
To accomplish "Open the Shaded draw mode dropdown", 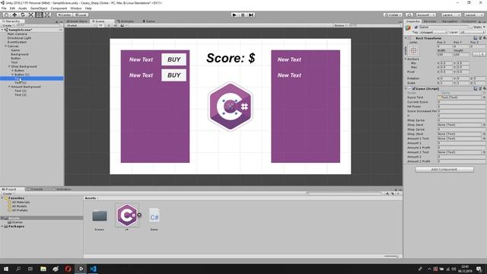I will [x=81, y=25].
